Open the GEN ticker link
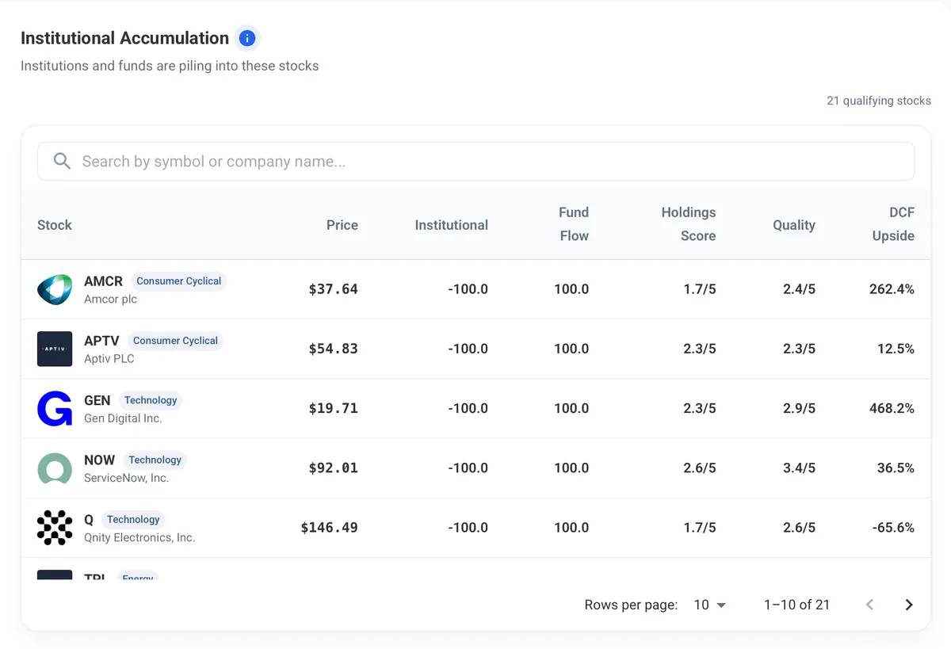951x649 pixels. pos(97,400)
